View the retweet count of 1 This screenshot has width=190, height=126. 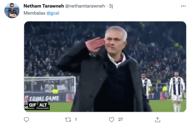pyautogui.click(x=76, y=120)
